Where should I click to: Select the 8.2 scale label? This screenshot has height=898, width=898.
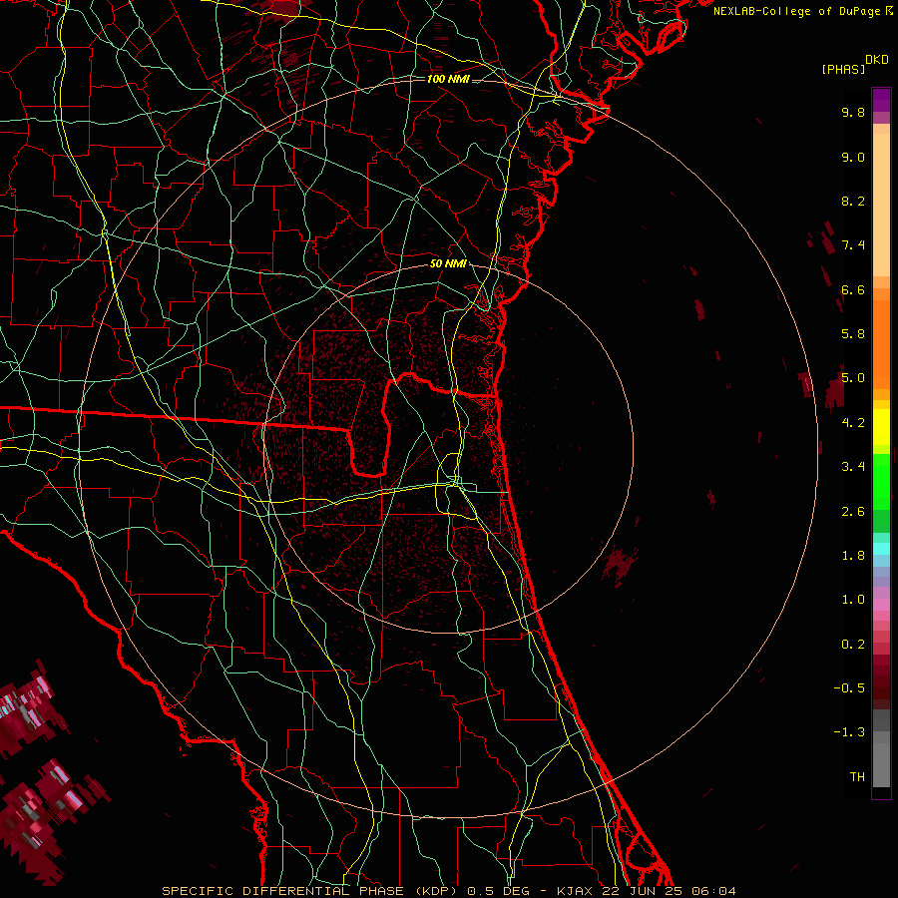(853, 201)
